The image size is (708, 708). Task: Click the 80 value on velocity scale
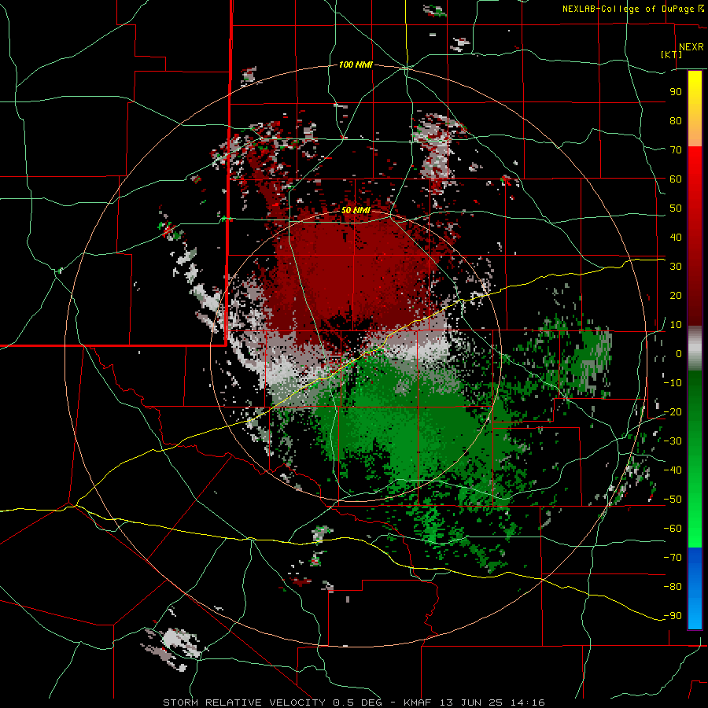pyautogui.click(x=676, y=120)
